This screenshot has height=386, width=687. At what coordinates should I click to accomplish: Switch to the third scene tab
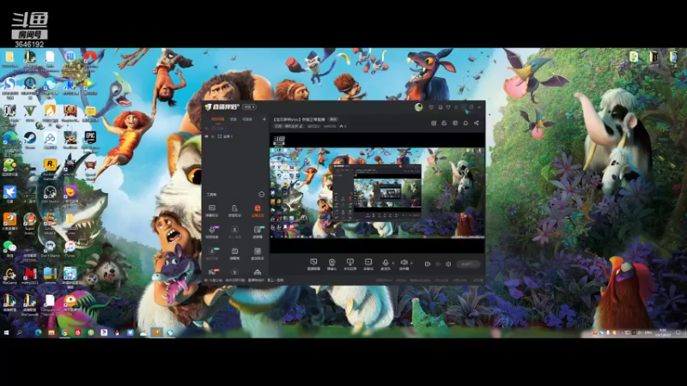pos(247,119)
